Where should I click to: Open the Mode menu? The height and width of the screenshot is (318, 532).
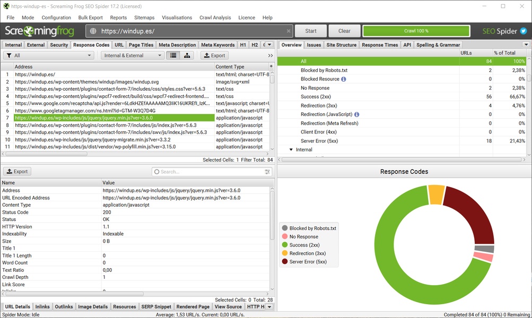[x=28, y=17]
